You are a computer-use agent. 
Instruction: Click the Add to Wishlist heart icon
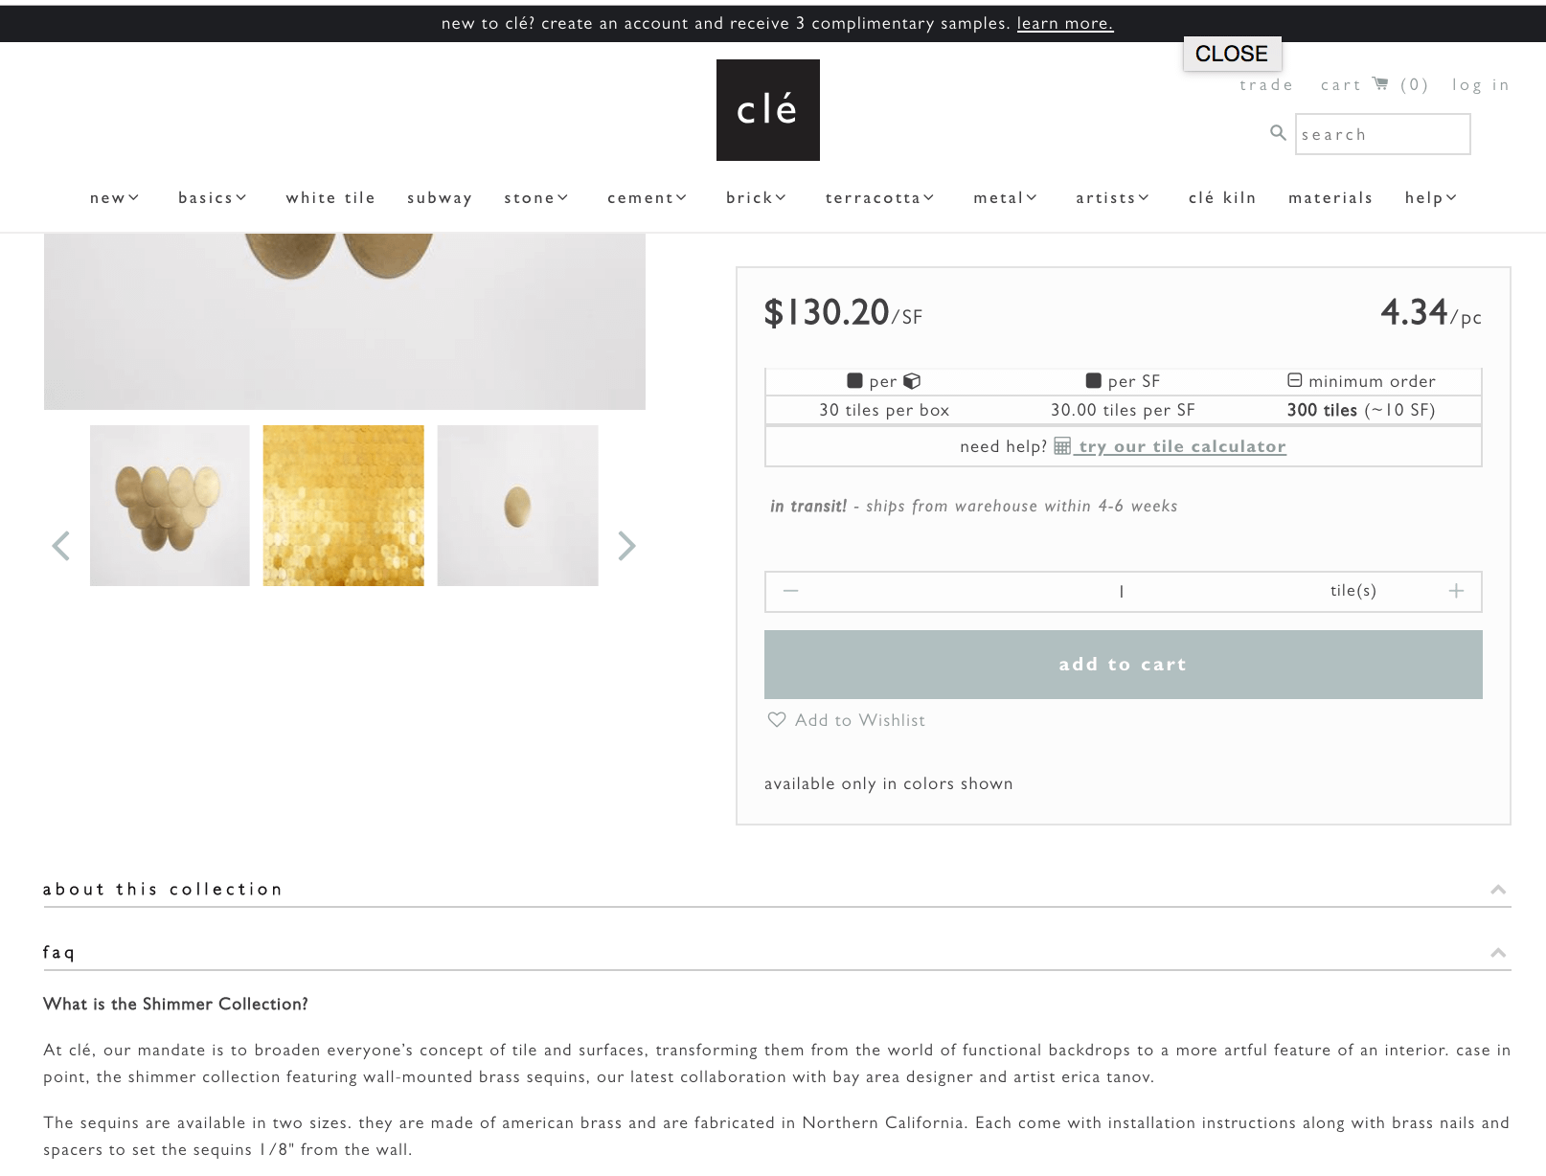coord(776,719)
